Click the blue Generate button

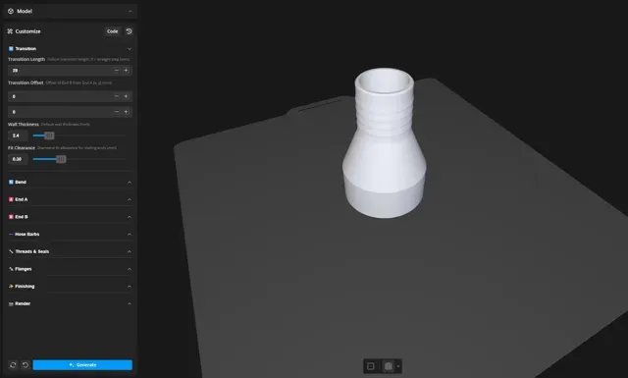[82, 365]
